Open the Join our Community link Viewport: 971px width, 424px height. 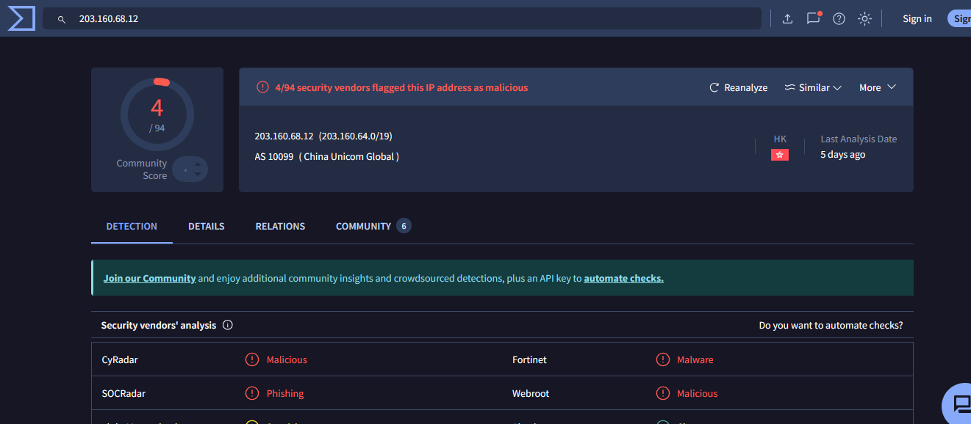coord(149,278)
